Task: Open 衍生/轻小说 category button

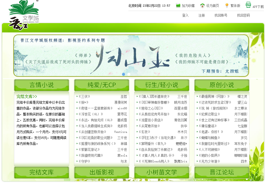Action: [x=162, y=85]
